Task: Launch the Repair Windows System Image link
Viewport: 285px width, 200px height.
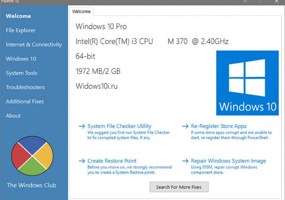Action: (228, 161)
